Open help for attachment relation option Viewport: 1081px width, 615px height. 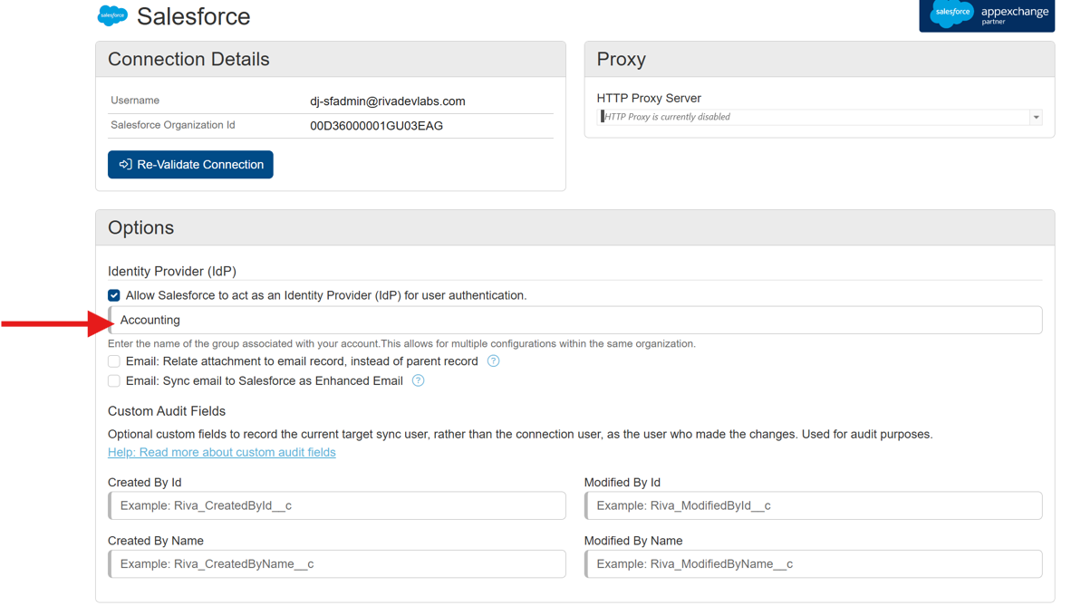[x=493, y=360]
